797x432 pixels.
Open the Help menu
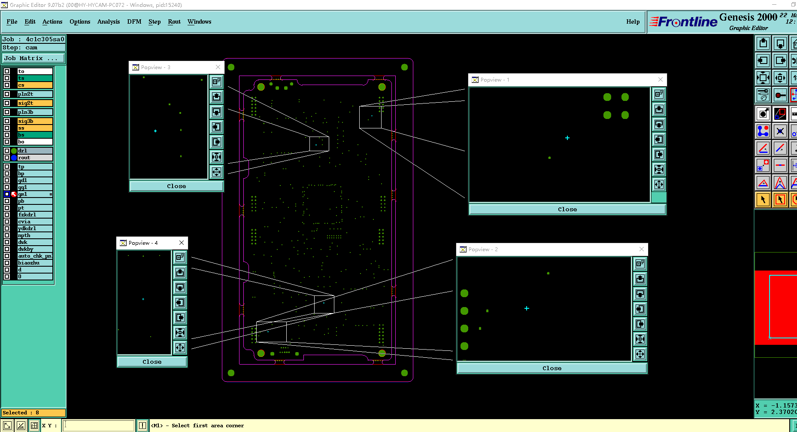click(x=633, y=21)
